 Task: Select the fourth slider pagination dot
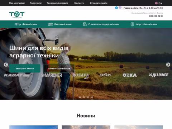(92, 97)
